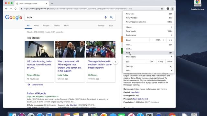207x116 pixels.
Task: Switch to the Videos search tab
Action: coord(57,26)
